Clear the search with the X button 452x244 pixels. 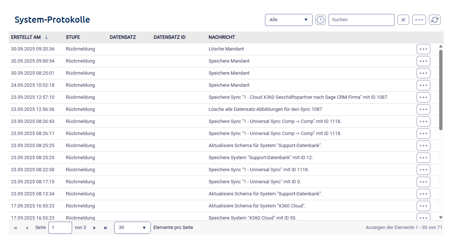pos(403,20)
